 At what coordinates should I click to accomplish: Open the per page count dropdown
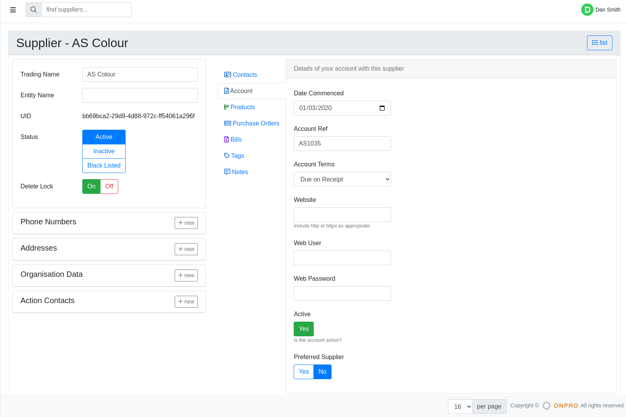tap(460, 407)
